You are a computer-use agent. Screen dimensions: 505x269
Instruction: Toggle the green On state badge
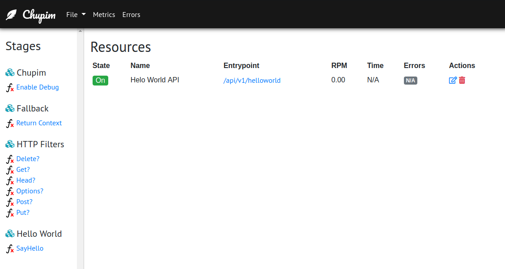click(x=100, y=81)
